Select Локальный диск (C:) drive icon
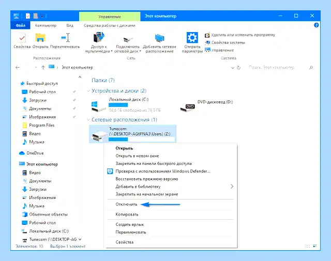Viewport: 331px width, 261px height. (98, 105)
